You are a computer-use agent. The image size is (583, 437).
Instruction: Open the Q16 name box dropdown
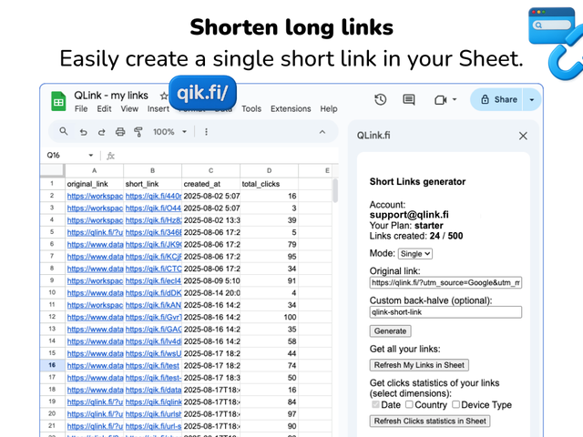91,156
